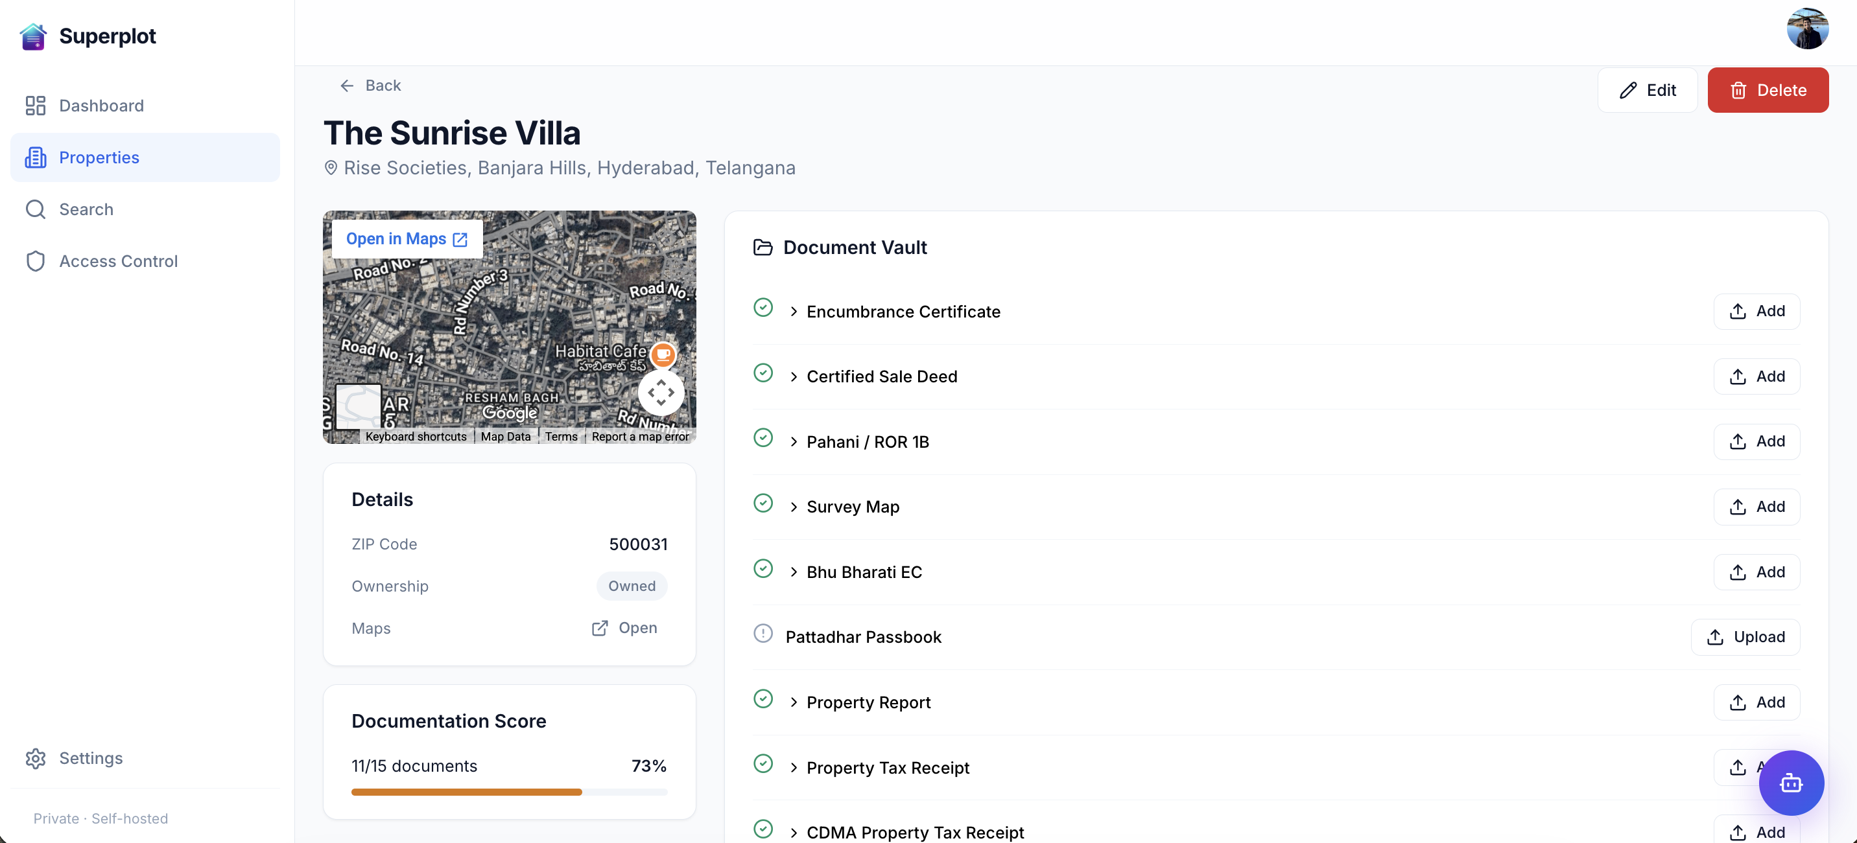1857x843 pixels.
Task: Click the Document Vault folder icon
Action: tap(762, 247)
